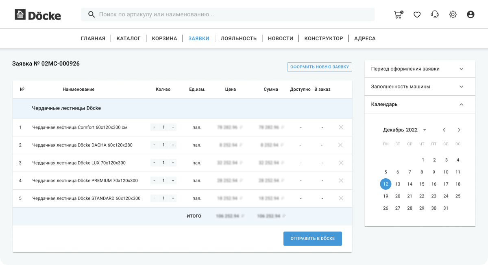Viewport: 488px width, 265px height.
Task: Select December 31 in calendar
Action: (446, 208)
